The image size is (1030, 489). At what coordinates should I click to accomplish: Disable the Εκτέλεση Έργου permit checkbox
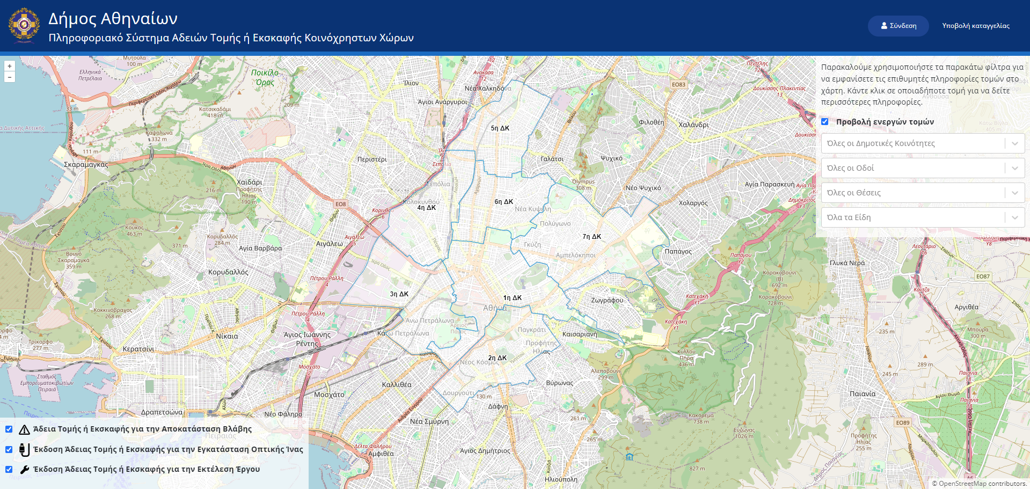point(9,470)
